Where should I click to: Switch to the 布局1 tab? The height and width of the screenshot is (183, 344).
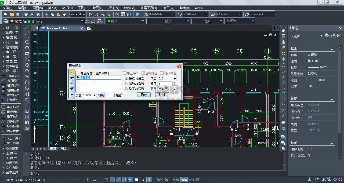[63, 149]
